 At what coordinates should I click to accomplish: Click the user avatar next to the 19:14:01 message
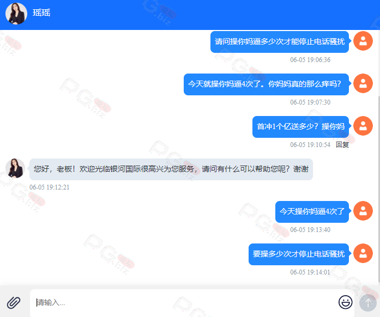pos(363,253)
